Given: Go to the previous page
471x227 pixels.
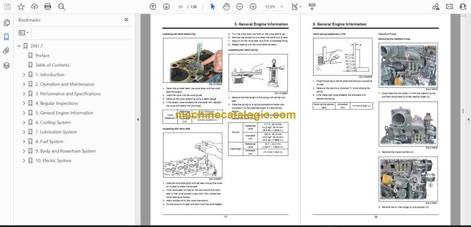Looking at the screenshot, I should click(153, 7).
